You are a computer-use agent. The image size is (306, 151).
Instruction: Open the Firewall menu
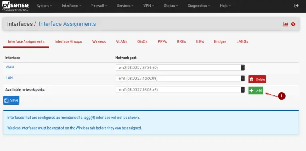coord(99,6)
